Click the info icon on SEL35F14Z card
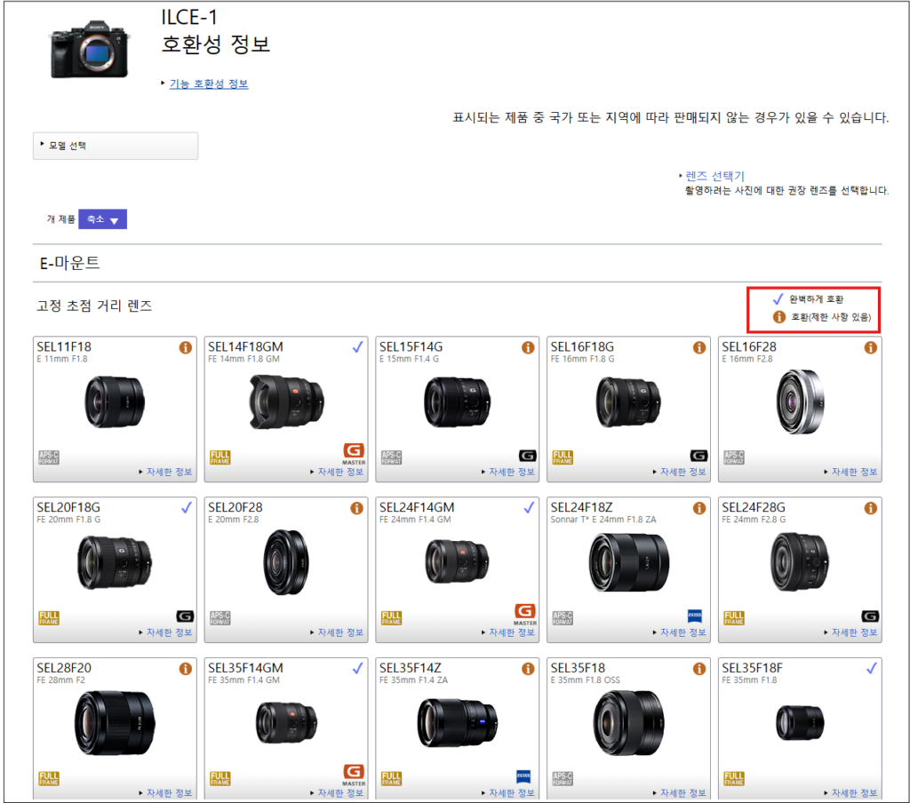Viewport: 910px width, 803px height. (528, 669)
